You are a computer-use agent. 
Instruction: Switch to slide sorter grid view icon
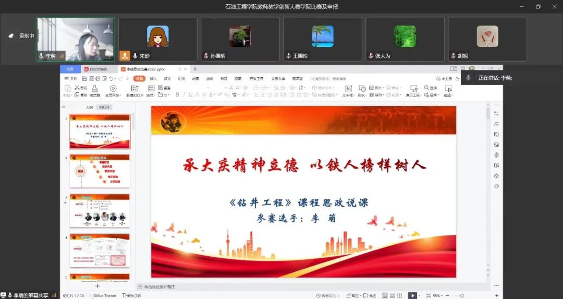(392, 295)
